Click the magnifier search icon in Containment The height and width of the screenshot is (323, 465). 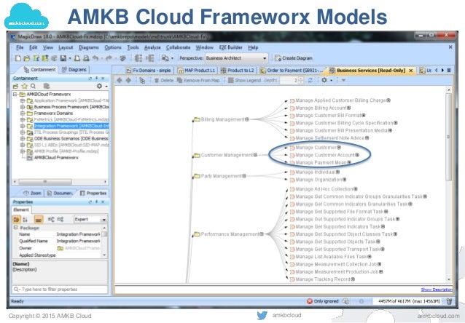[33, 86]
